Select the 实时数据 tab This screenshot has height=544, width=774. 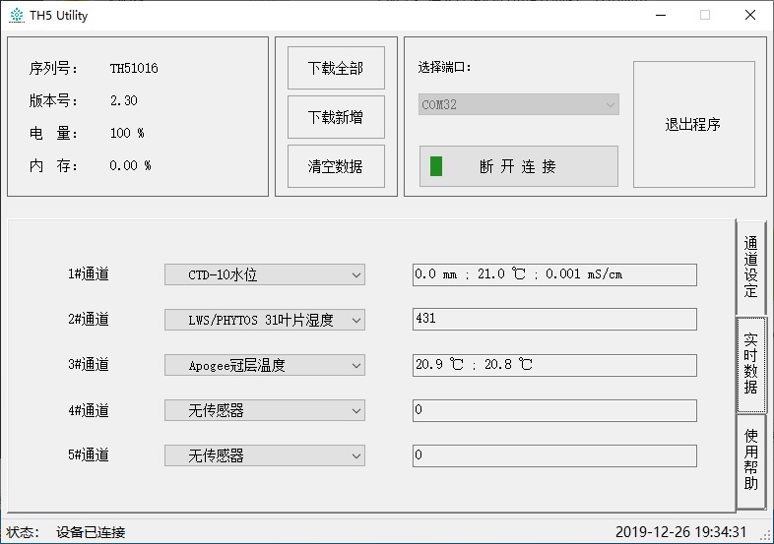750,364
